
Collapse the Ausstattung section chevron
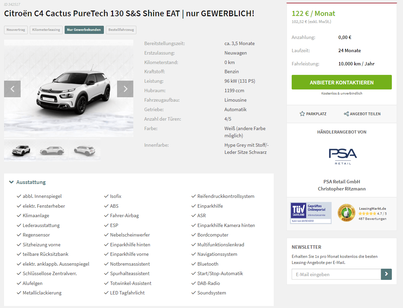point(11,182)
